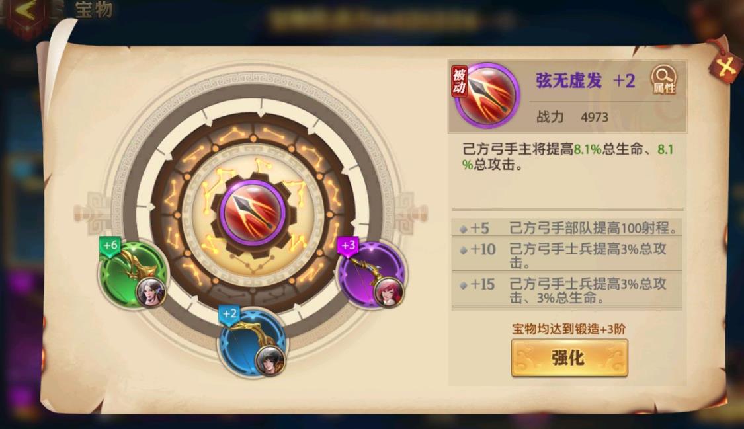Close the scroll with the X icon
744x429 pixels.
click(725, 67)
